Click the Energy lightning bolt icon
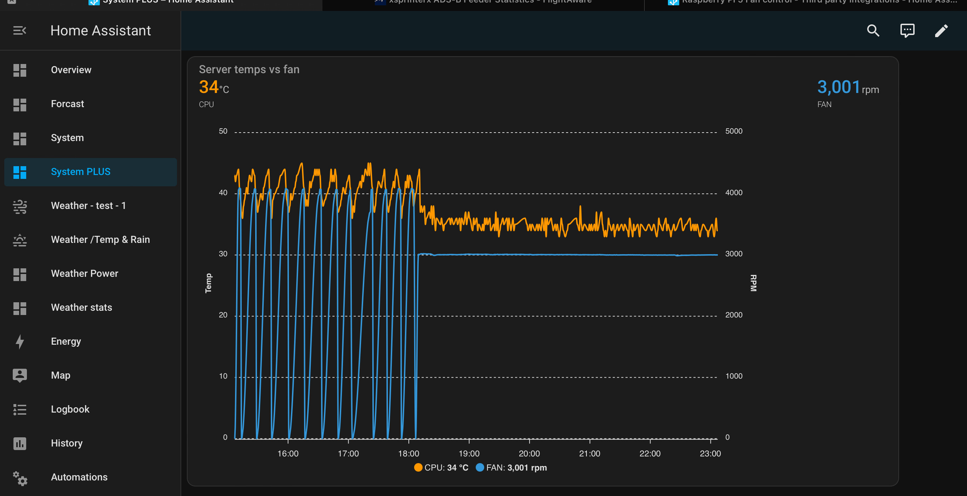This screenshot has width=967, height=496. pyautogui.click(x=19, y=342)
